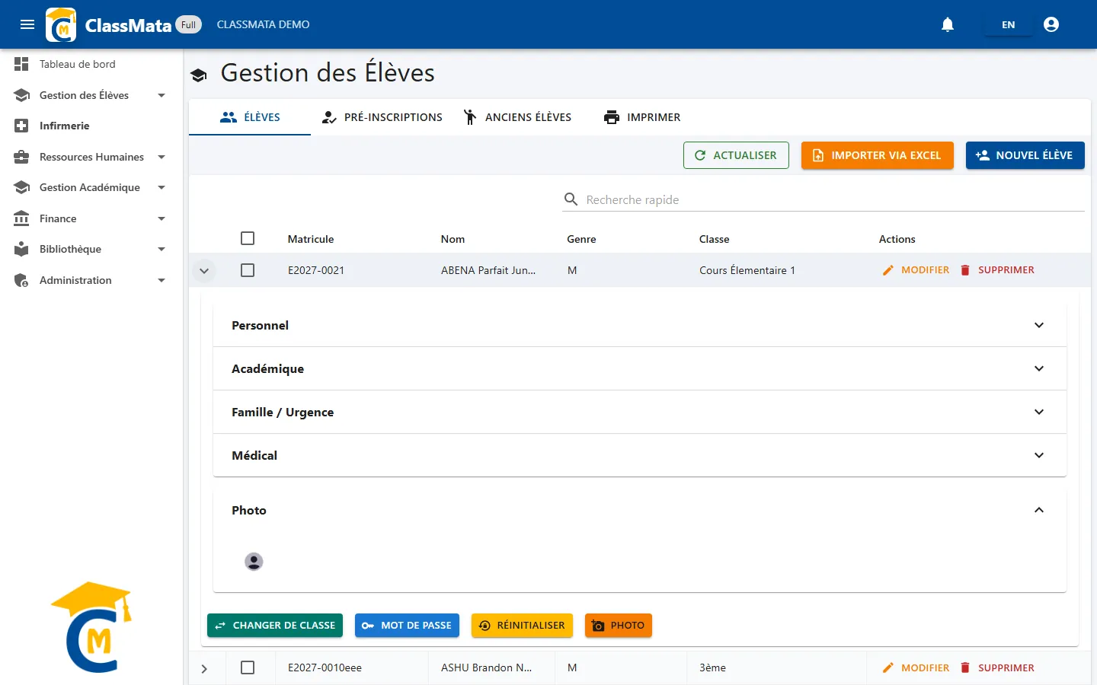Click CHANGER DE CLASSE button

point(275,626)
